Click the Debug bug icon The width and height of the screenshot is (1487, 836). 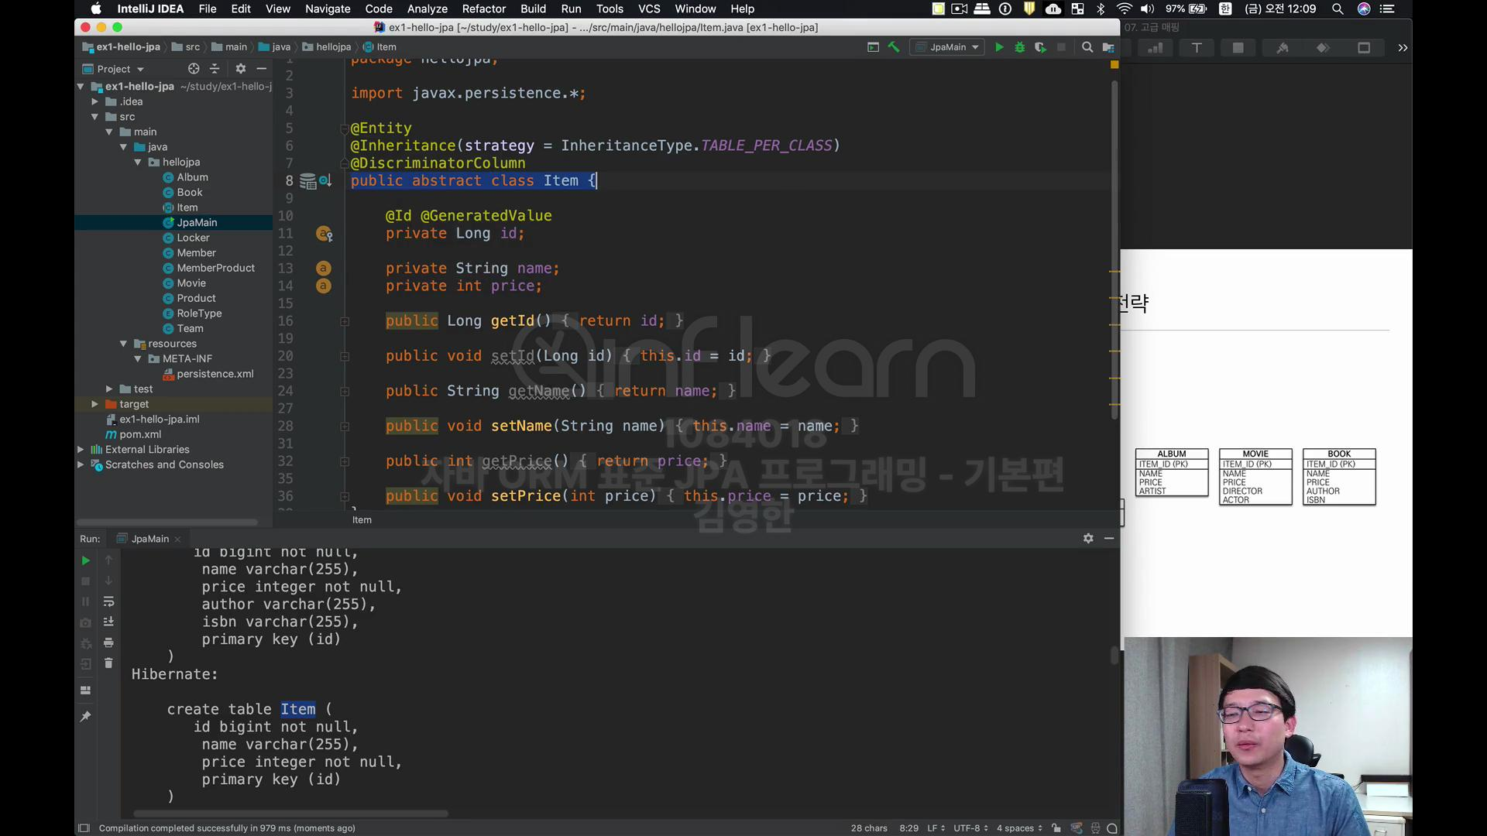click(x=1020, y=47)
